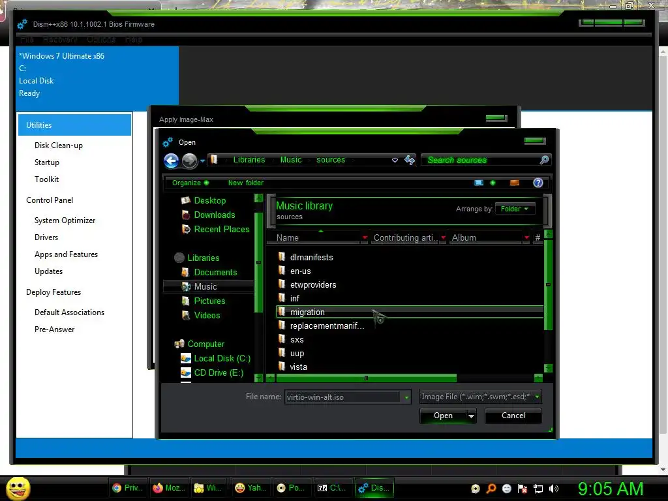The image size is (668, 501).
Task: Create a New folder
Action: point(246,183)
